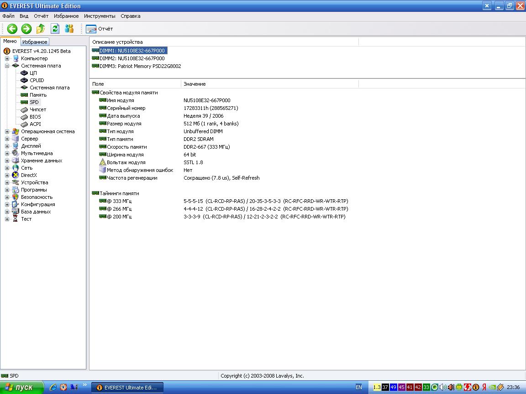Click the Значение column header
526x394 pixels.
[x=270, y=84]
